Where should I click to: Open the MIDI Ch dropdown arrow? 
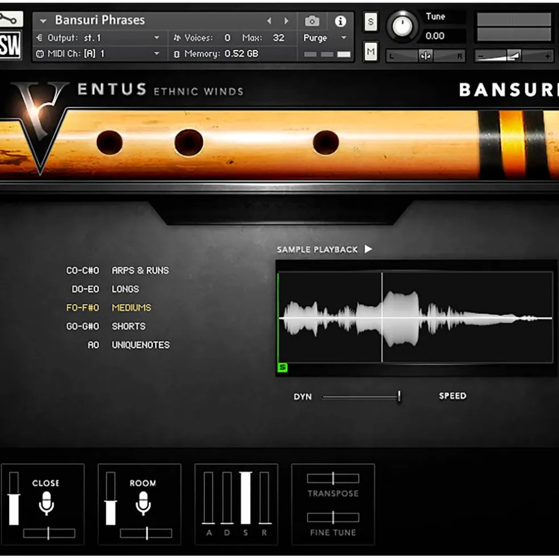point(156,53)
